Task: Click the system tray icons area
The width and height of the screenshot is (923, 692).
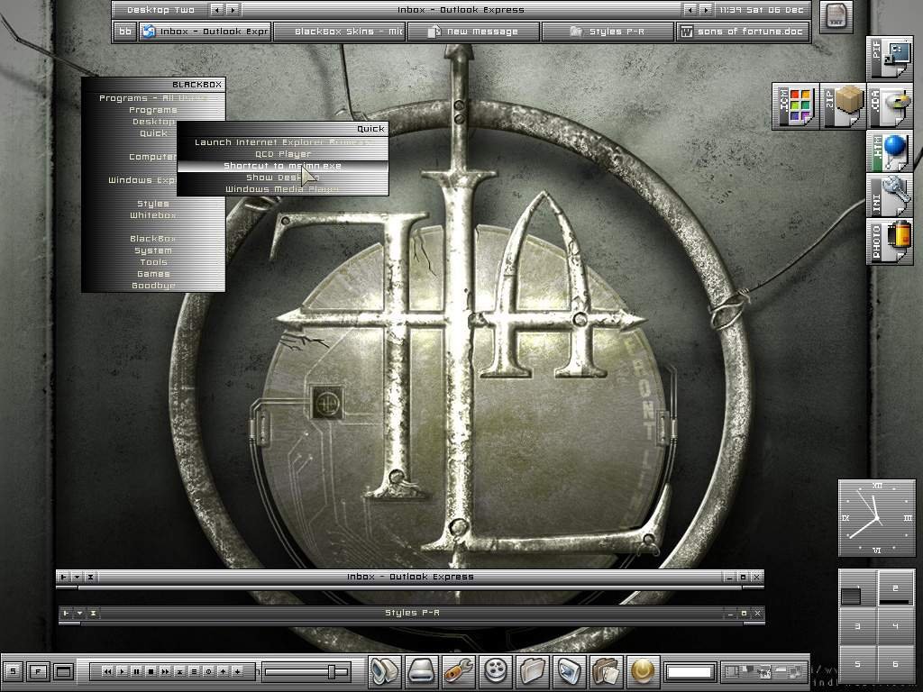Action: 763,670
